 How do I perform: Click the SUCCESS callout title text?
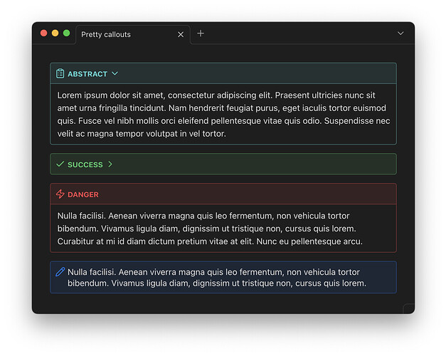point(85,165)
